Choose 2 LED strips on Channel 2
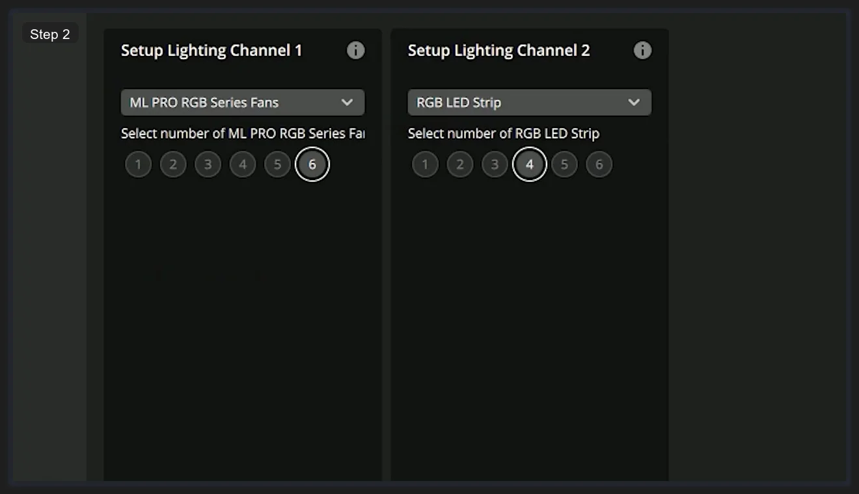 (460, 164)
